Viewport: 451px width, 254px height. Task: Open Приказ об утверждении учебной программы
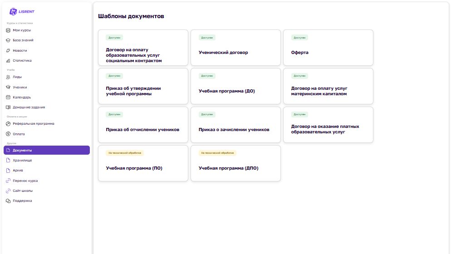tap(143, 86)
